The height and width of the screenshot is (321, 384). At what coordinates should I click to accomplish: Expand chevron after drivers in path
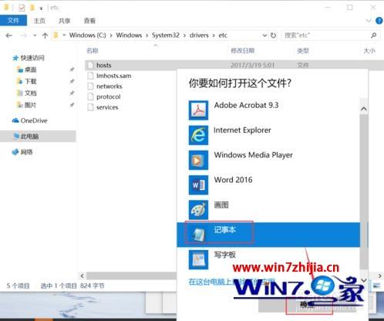[x=214, y=35]
